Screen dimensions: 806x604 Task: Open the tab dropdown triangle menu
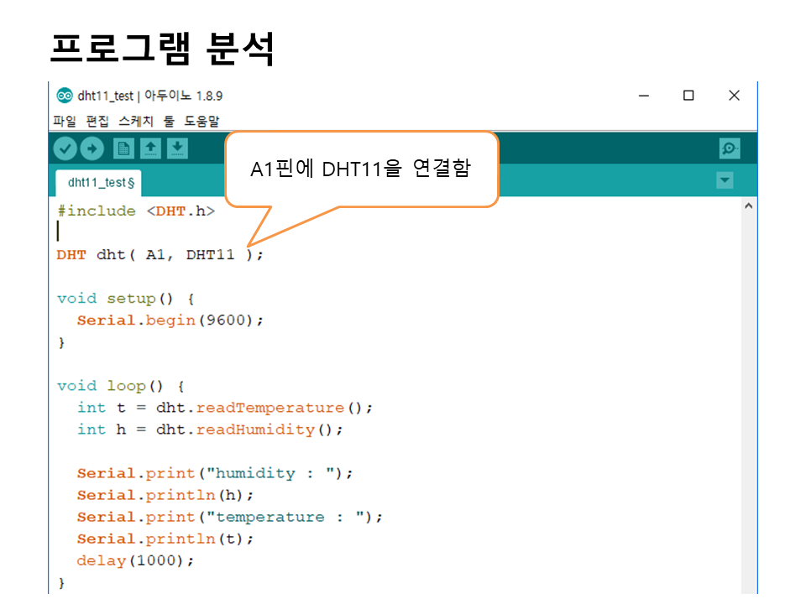pyautogui.click(x=725, y=180)
